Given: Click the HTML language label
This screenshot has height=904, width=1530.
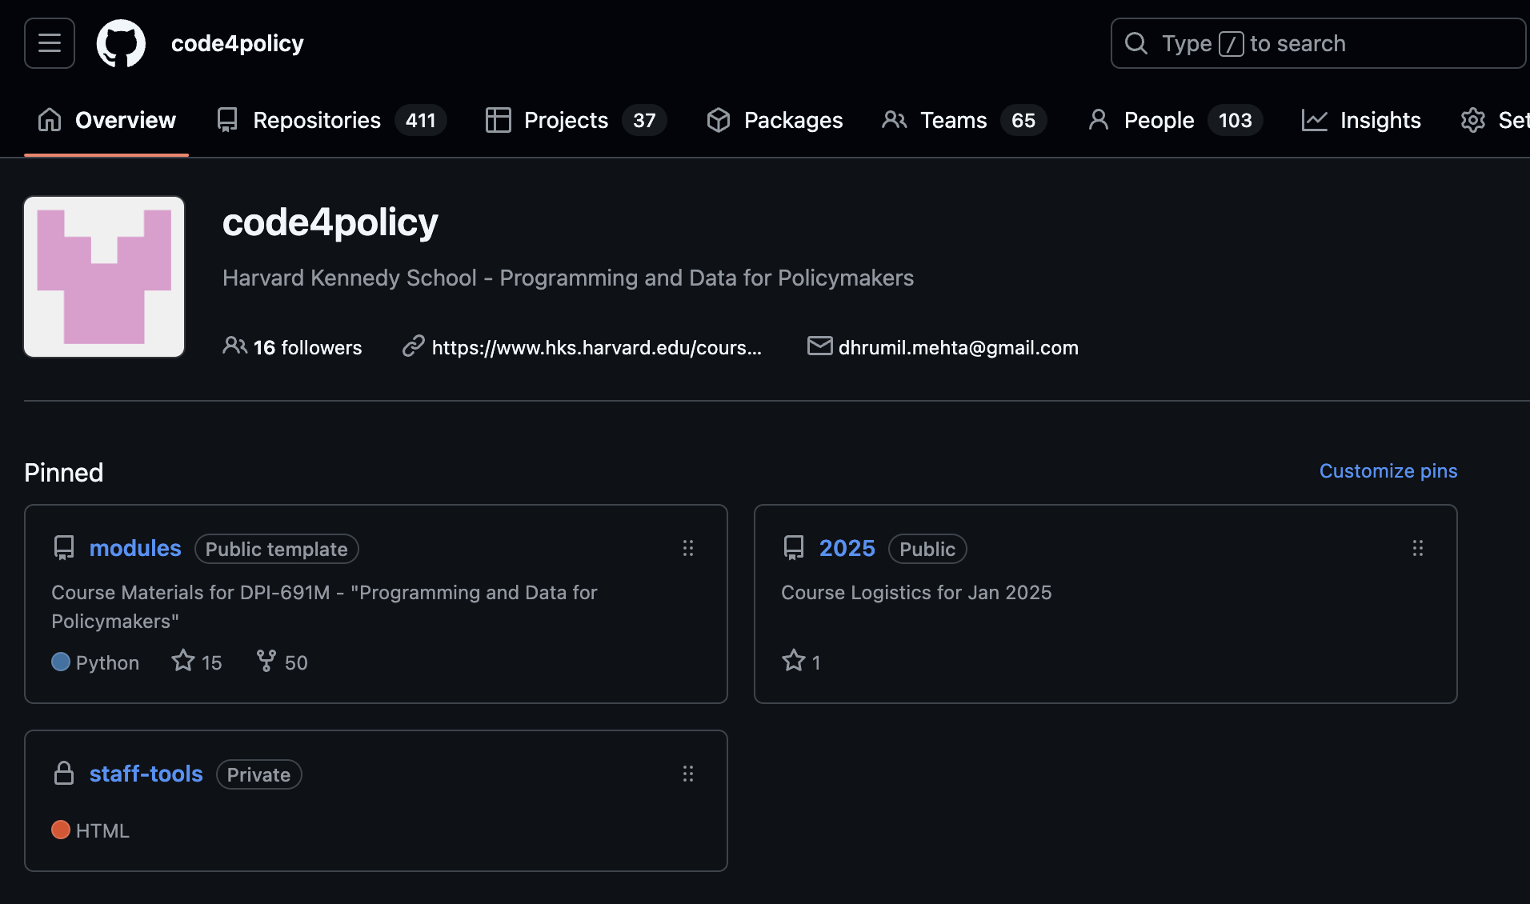Looking at the screenshot, I should 102,830.
